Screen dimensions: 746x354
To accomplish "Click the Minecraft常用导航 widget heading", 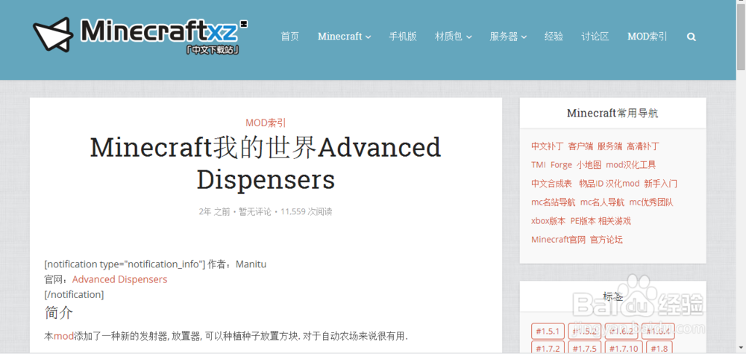I will (x=612, y=114).
